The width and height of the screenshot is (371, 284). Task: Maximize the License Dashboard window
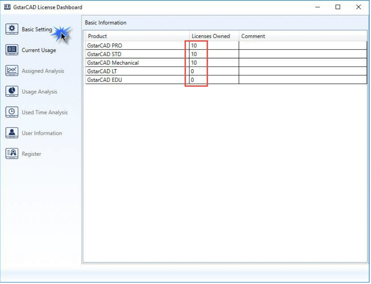(x=338, y=7)
